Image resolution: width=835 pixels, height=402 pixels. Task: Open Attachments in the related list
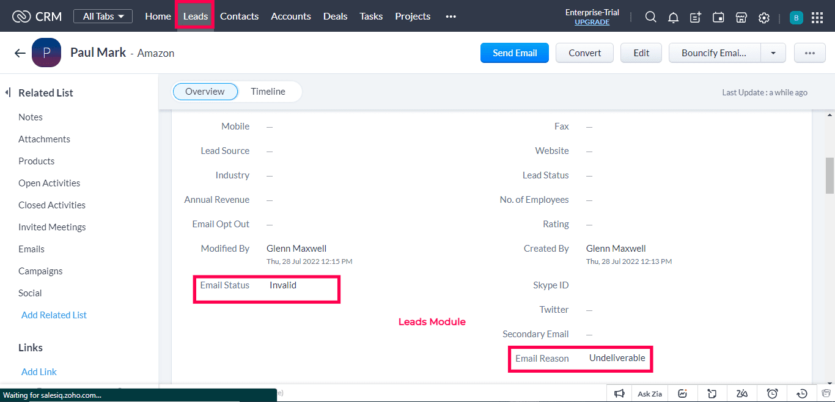tap(44, 139)
